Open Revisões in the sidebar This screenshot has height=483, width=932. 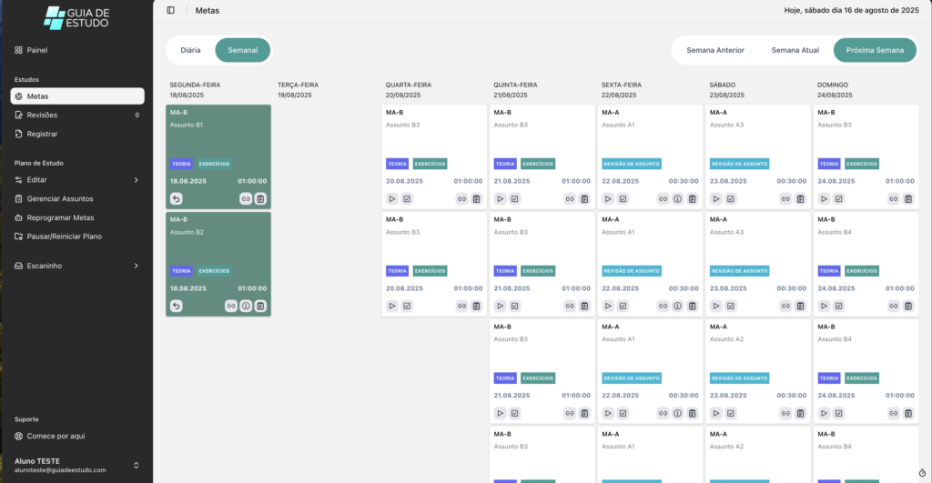pyautogui.click(x=77, y=115)
